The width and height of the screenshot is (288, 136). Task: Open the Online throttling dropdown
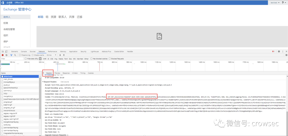pos(51,55)
